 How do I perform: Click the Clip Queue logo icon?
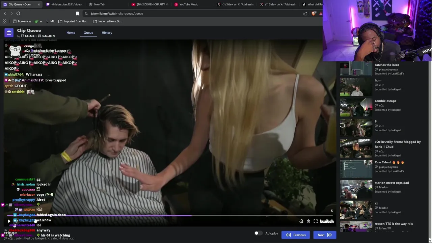point(9,33)
